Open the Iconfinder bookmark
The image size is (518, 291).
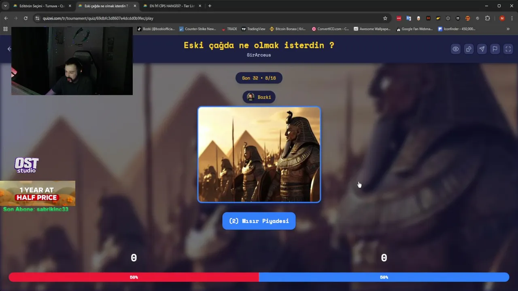point(457,29)
